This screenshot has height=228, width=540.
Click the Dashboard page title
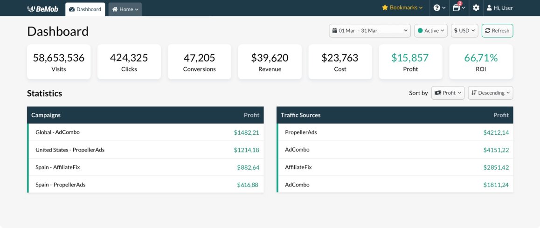point(58,31)
